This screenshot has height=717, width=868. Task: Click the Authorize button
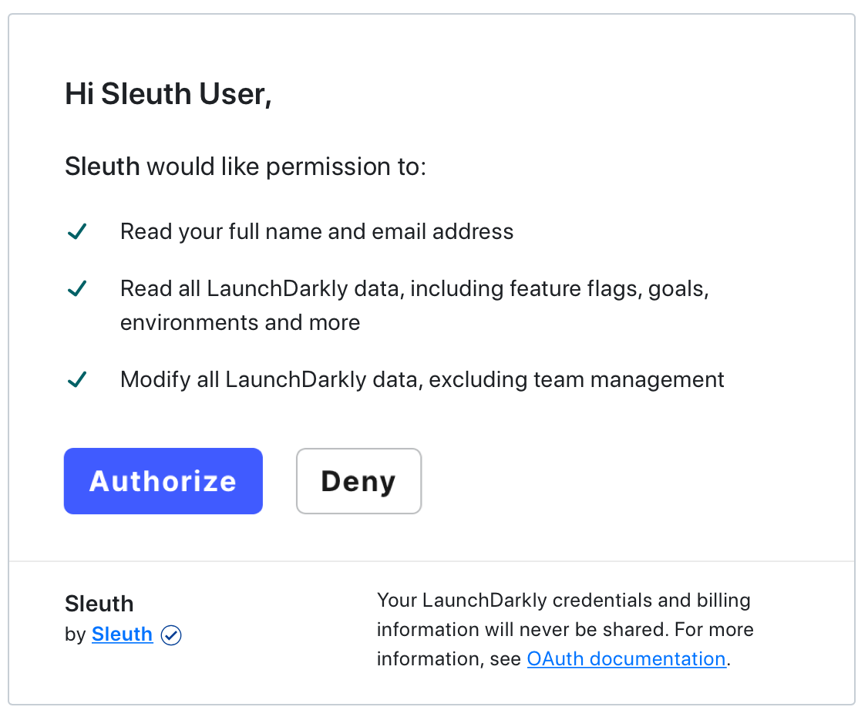click(x=163, y=480)
